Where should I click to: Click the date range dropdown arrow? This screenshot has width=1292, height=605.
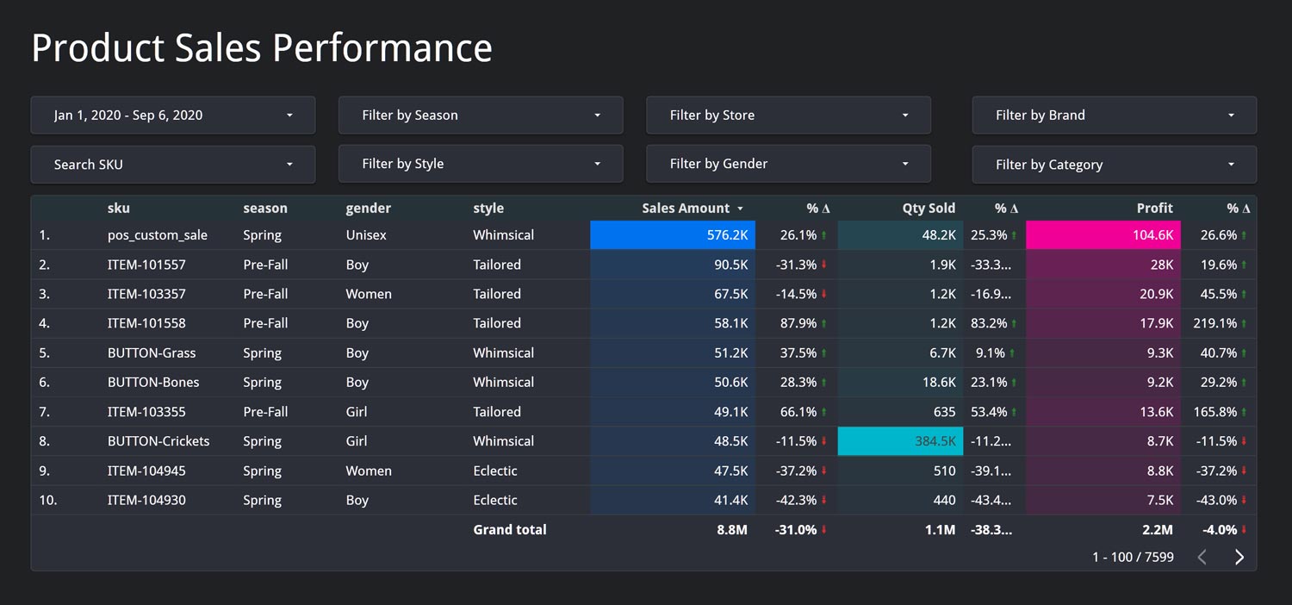click(x=289, y=115)
